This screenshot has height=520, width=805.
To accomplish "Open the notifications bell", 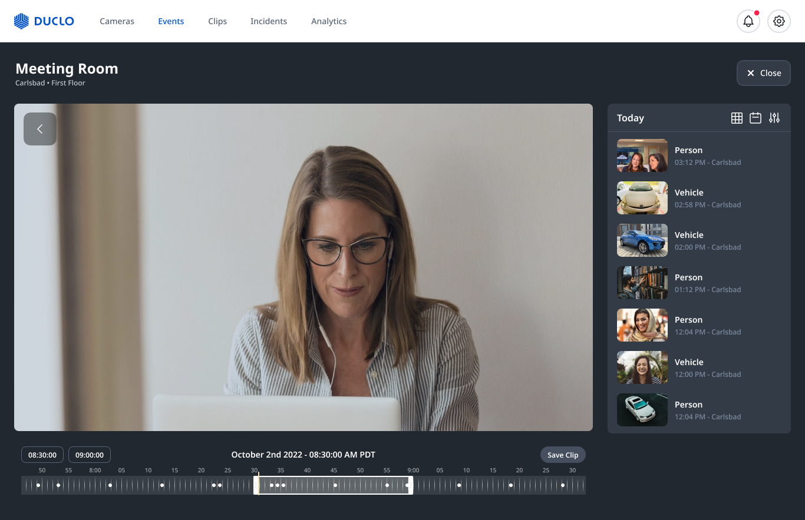I will [748, 21].
